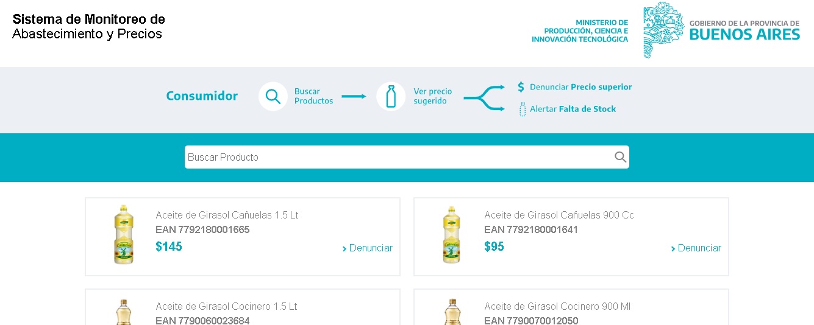Select the title Aceite de Girasol Cocinero 1.5 Lt
814x325 pixels.
coord(226,306)
